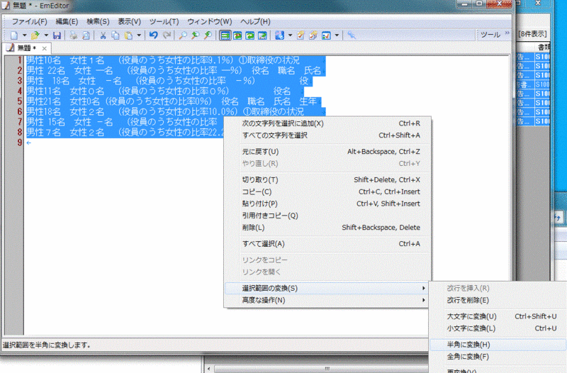The image size is (567, 373).
Task: Expand the 高度な操作(N) submenu
Action: point(327,300)
